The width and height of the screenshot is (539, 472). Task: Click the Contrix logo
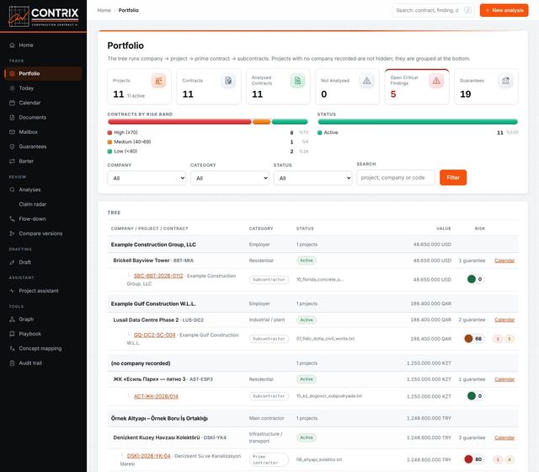(43, 16)
